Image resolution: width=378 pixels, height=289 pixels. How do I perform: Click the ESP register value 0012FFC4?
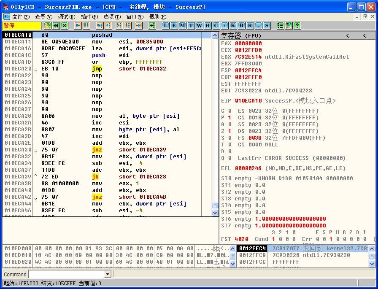click(248, 70)
